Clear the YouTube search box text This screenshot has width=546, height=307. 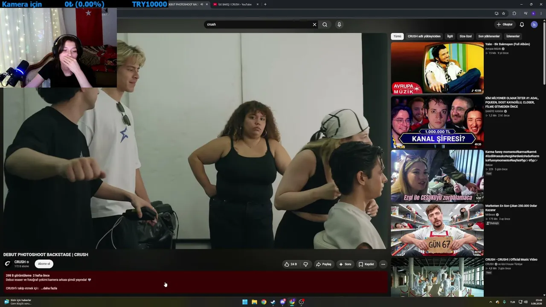pos(314,25)
